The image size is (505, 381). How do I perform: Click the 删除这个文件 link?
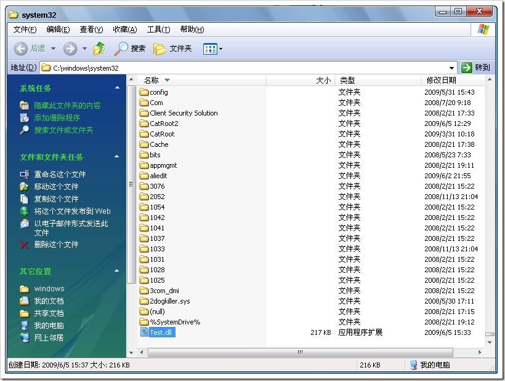pos(57,245)
